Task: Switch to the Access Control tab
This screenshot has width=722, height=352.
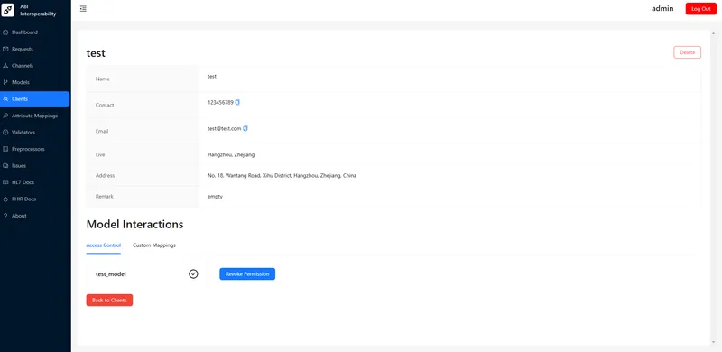Action: tap(104, 245)
